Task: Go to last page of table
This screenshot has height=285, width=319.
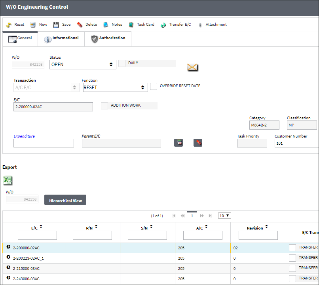Action: pyautogui.click(x=210, y=216)
